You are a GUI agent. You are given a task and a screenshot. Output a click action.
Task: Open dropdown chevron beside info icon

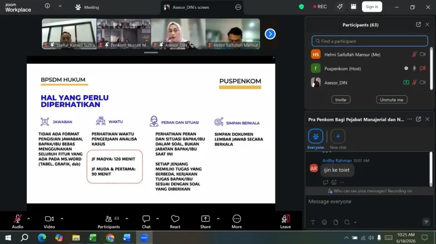(60, 6)
